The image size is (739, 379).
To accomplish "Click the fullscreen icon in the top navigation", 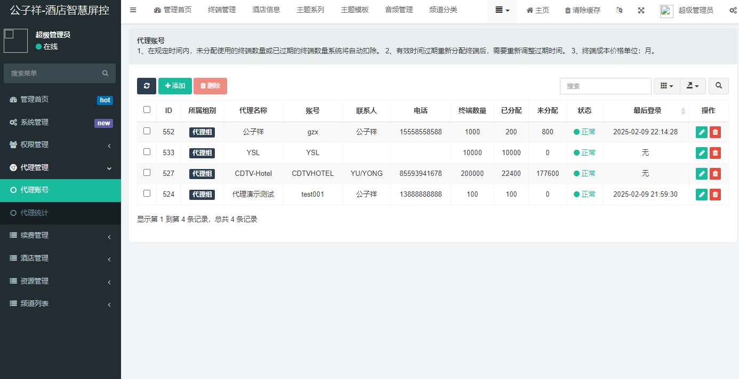I will 641,10.
